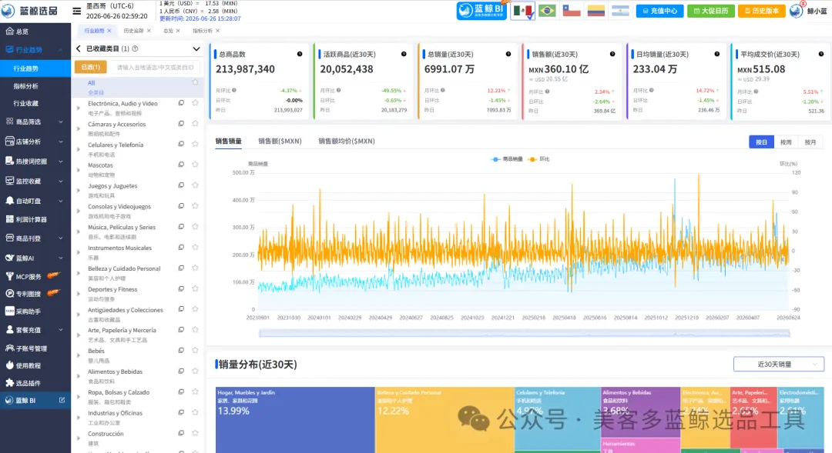
Task: Favorite Celulares y Telefonía with its star
Action: [195, 144]
